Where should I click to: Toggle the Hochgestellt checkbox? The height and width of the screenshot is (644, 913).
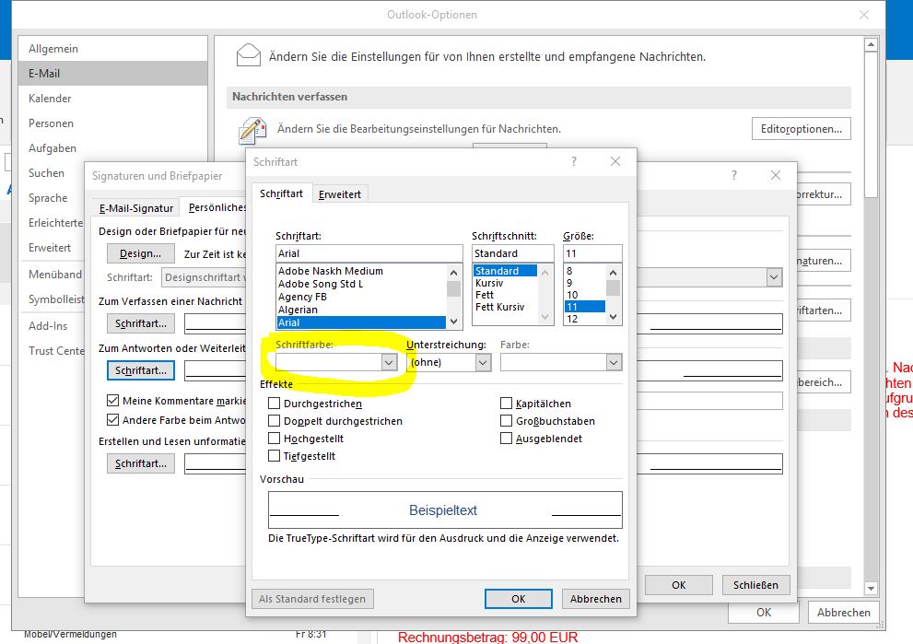coord(274,439)
